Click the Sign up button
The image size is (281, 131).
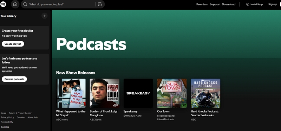273,4
